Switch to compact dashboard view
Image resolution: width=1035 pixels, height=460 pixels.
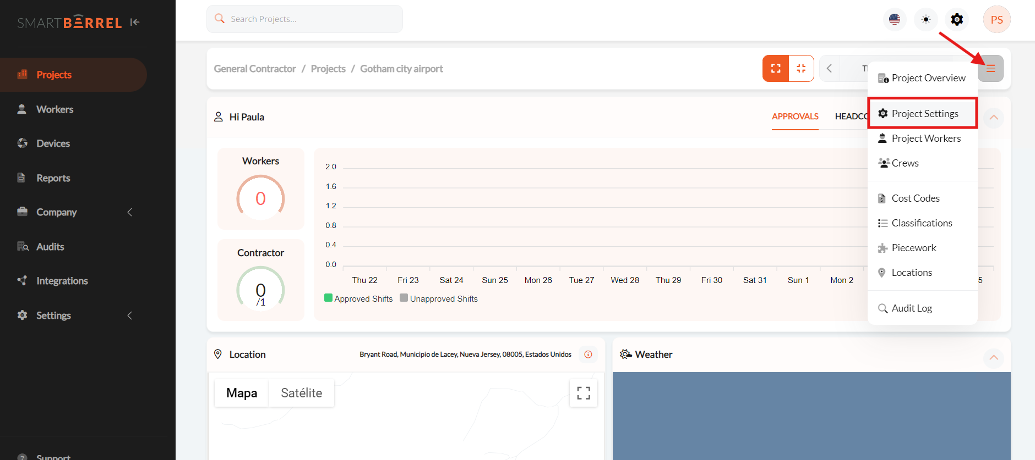[801, 69]
